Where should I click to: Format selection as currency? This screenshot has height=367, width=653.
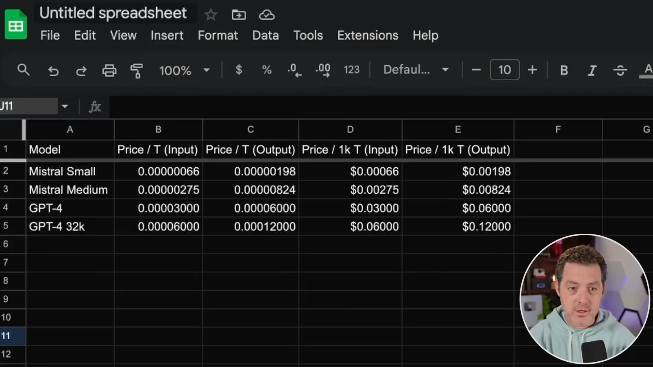239,70
